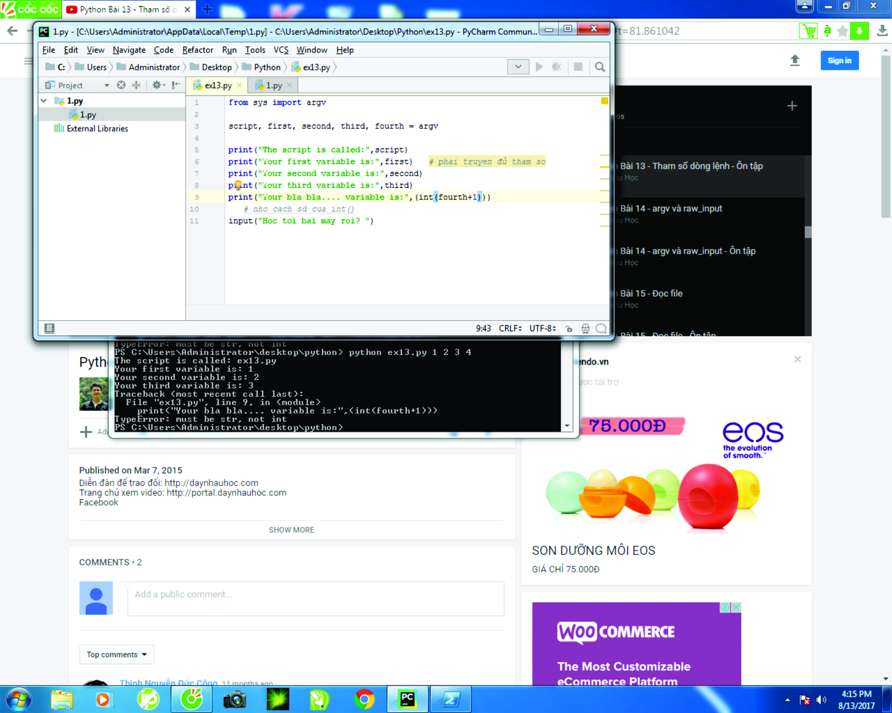Open the UTF-8 encoding selector
Image resolution: width=892 pixels, height=713 pixels.
pos(542,328)
